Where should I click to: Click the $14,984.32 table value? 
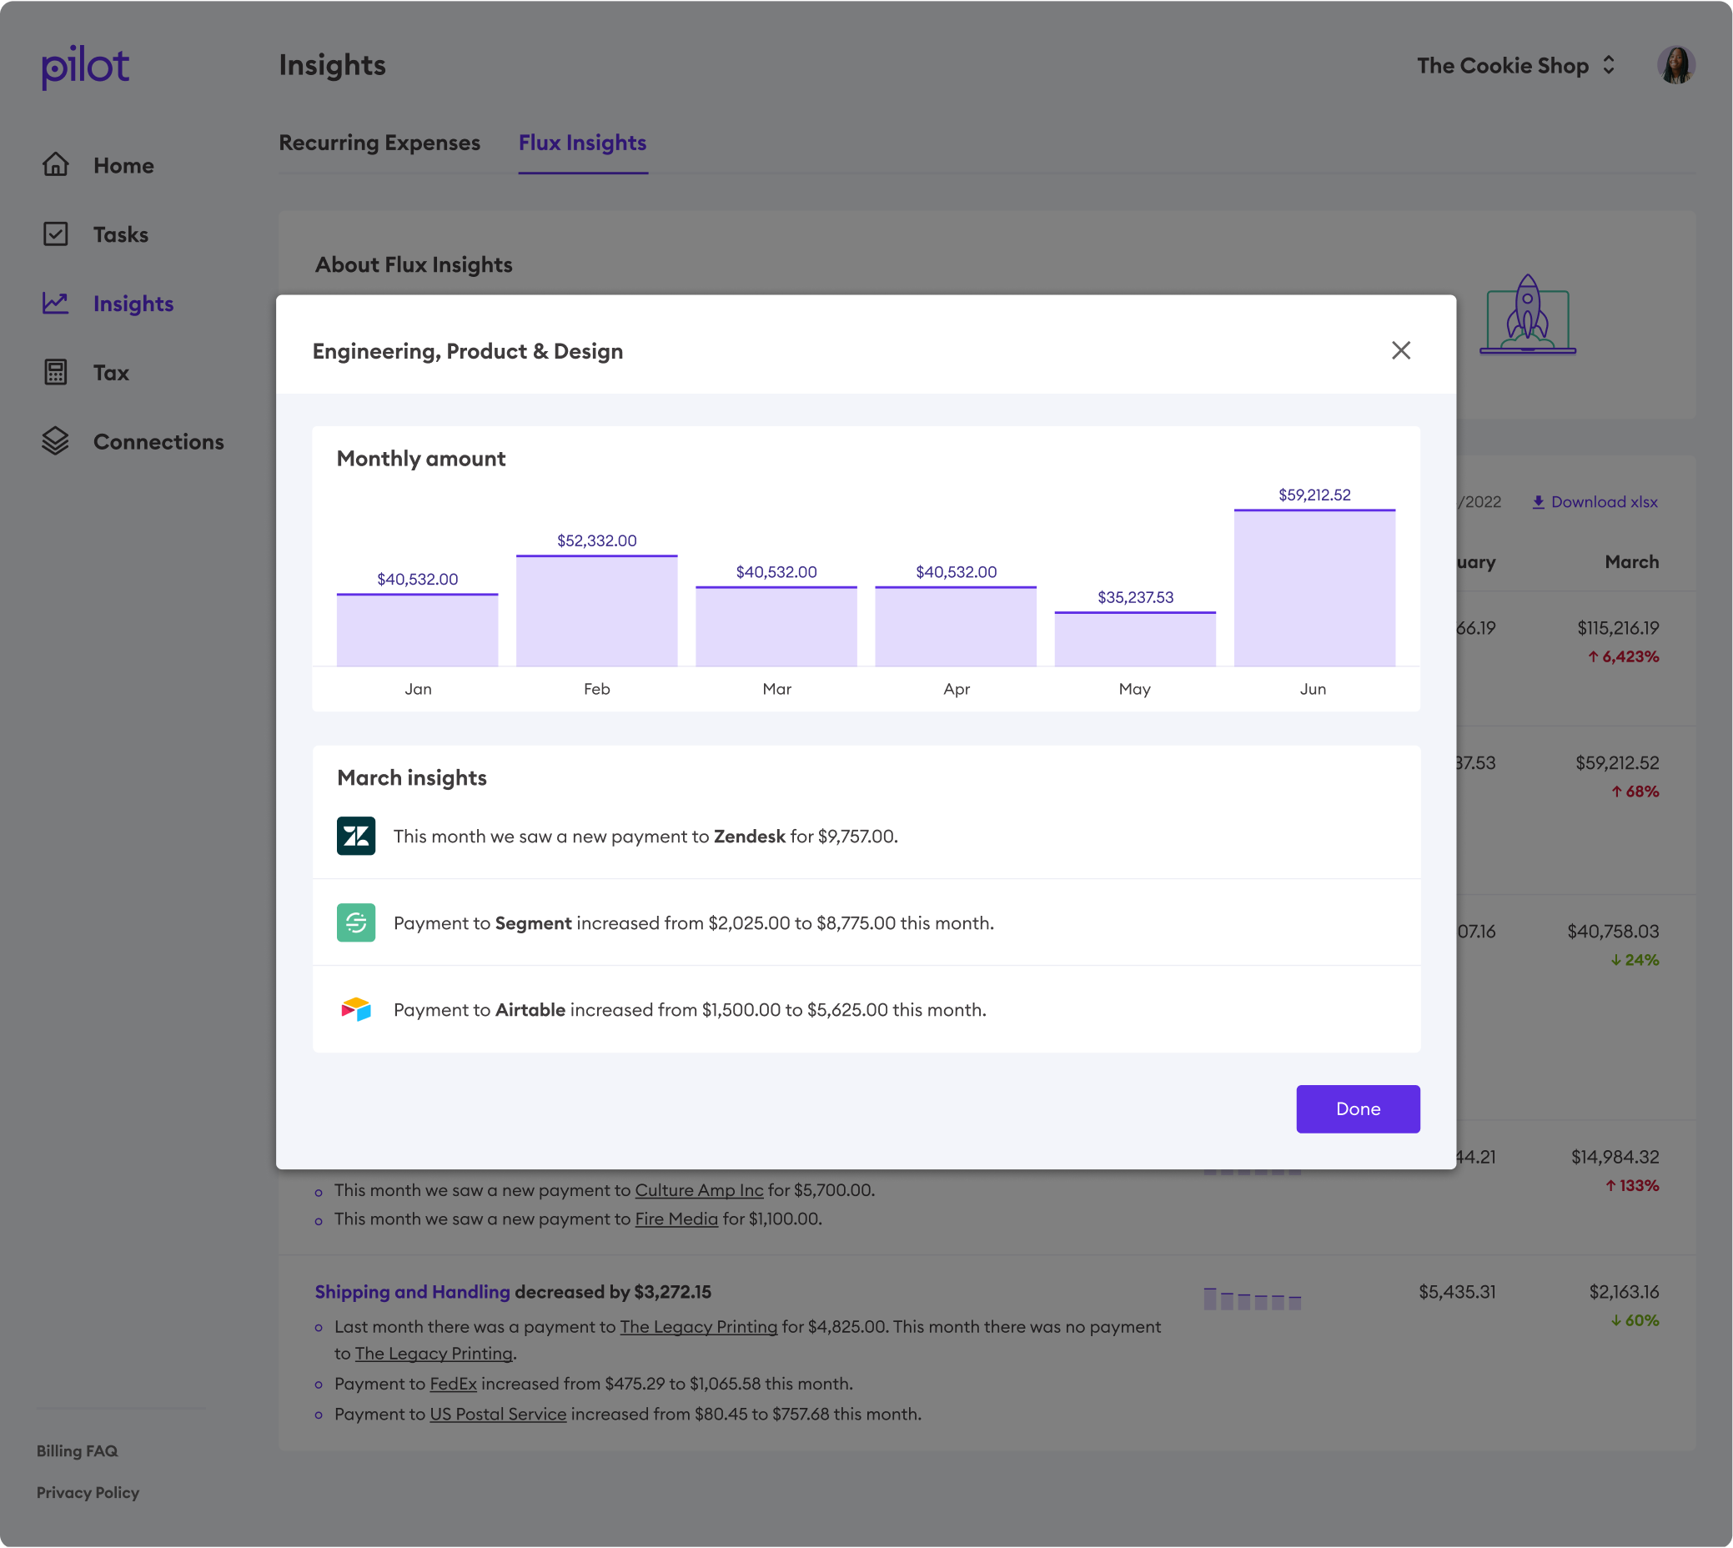tap(1615, 1158)
